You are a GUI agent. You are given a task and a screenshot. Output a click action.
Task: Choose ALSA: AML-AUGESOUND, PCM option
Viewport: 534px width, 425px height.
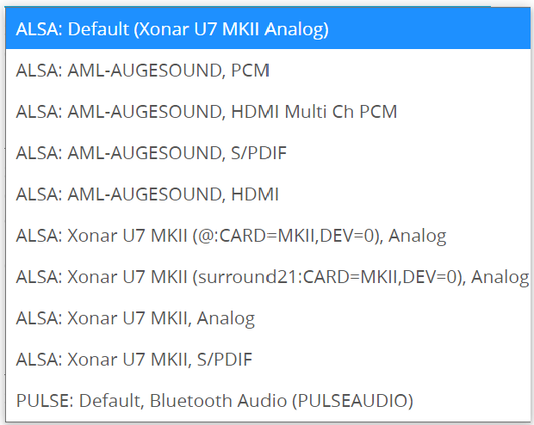[143, 71]
